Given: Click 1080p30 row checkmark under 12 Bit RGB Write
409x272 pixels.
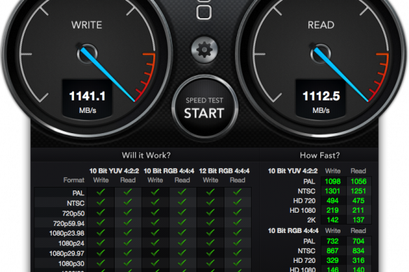Looking at the screenshot, I should (210, 263).
